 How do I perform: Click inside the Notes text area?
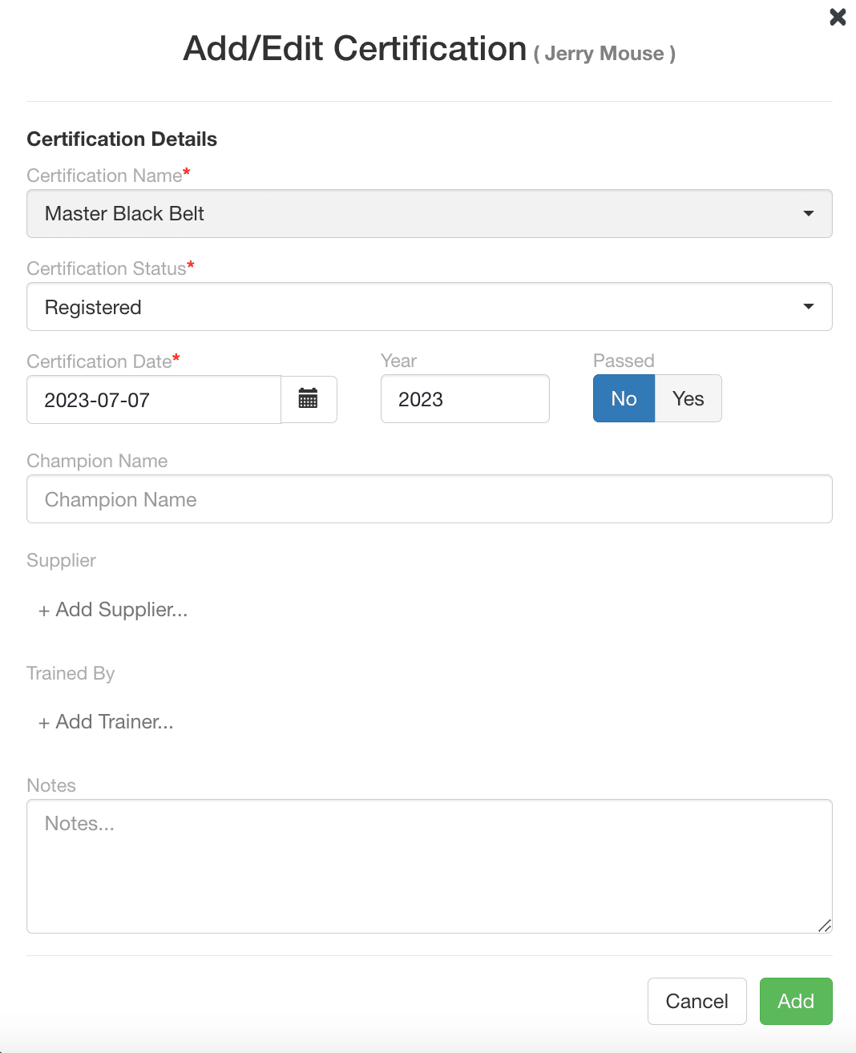tap(430, 866)
